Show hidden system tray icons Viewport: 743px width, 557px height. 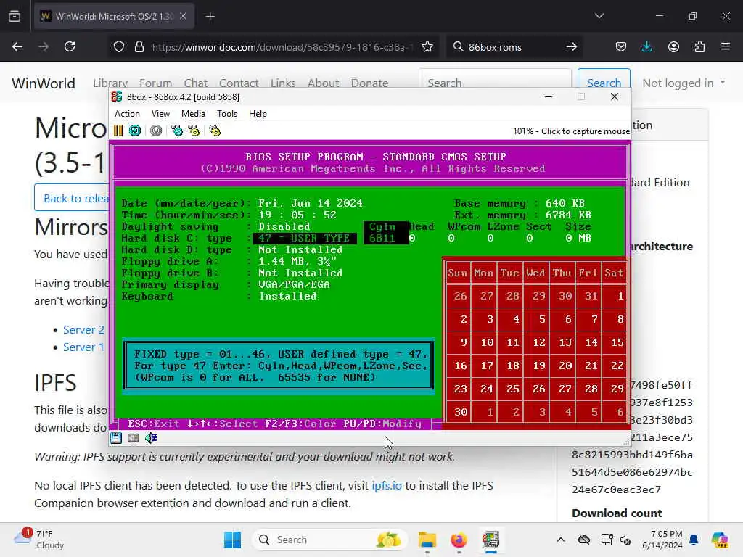561,540
